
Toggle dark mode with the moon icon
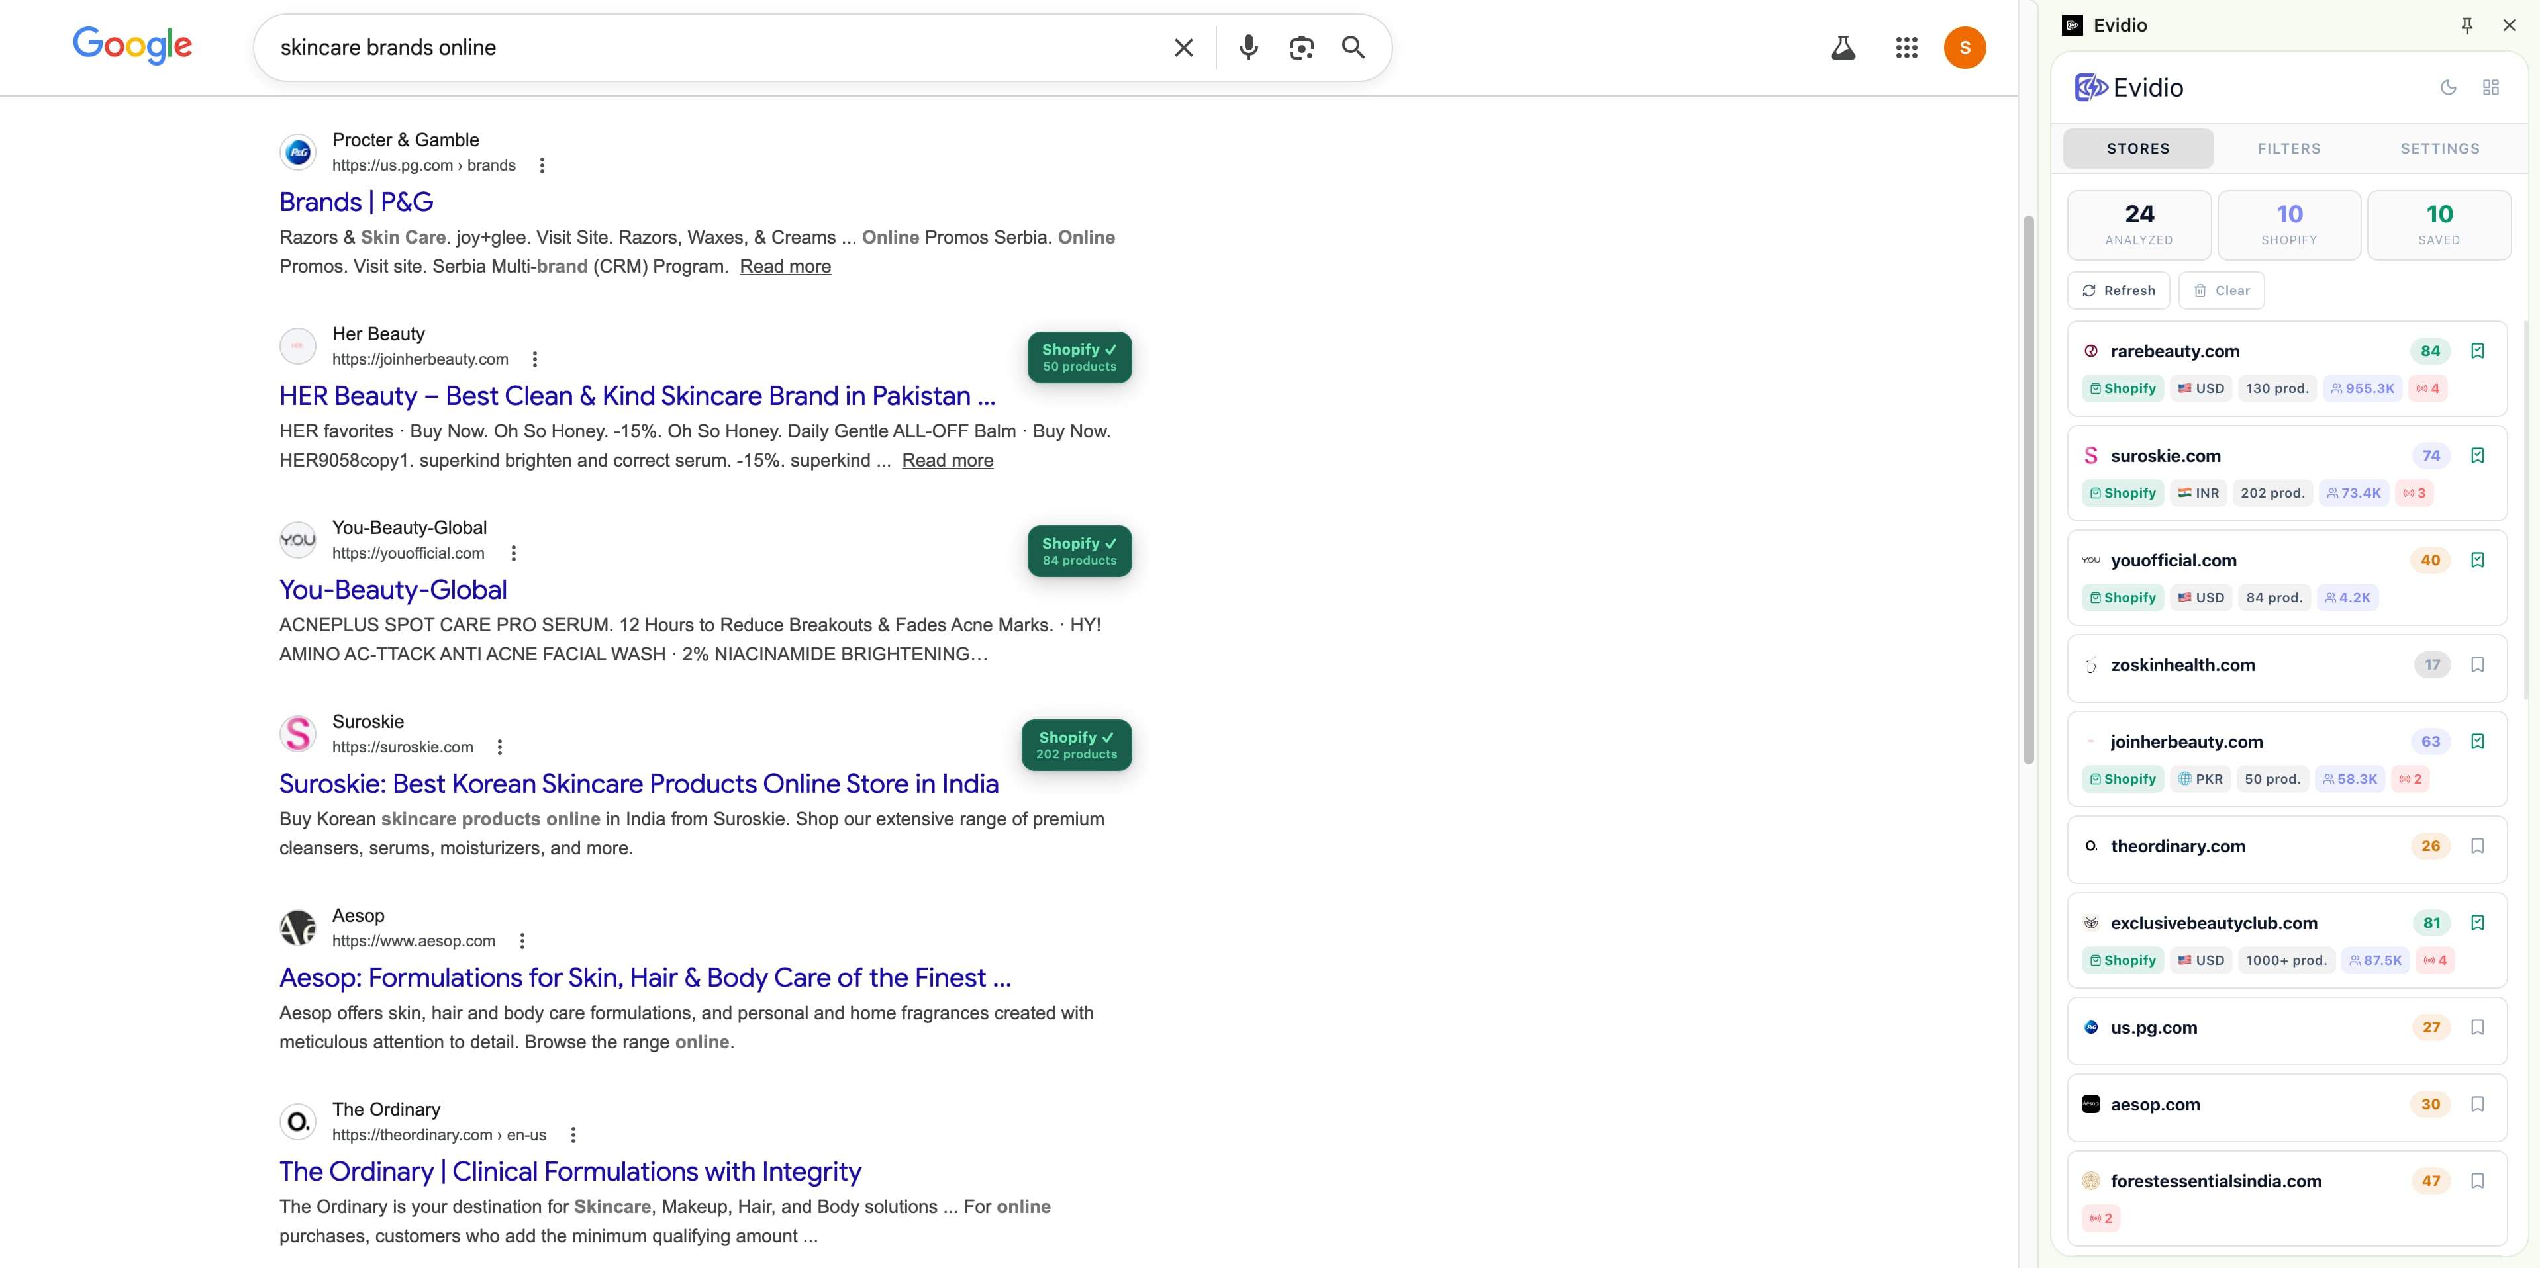[x=2449, y=87]
